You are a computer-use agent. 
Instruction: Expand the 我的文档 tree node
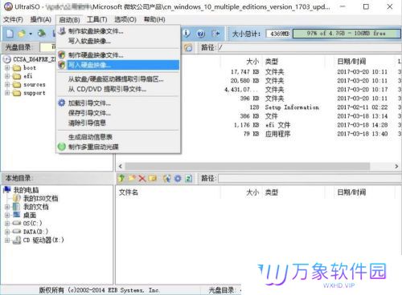pyautogui.click(x=7, y=207)
